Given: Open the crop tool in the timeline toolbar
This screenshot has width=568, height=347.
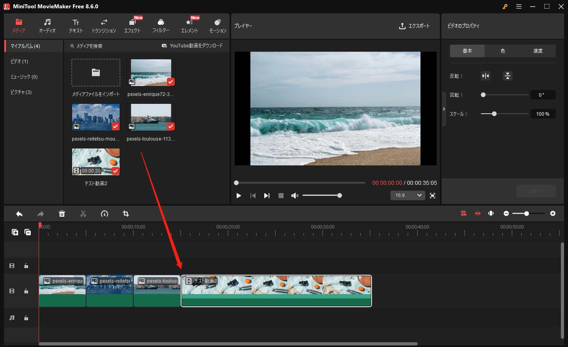Looking at the screenshot, I should [125, 214].
